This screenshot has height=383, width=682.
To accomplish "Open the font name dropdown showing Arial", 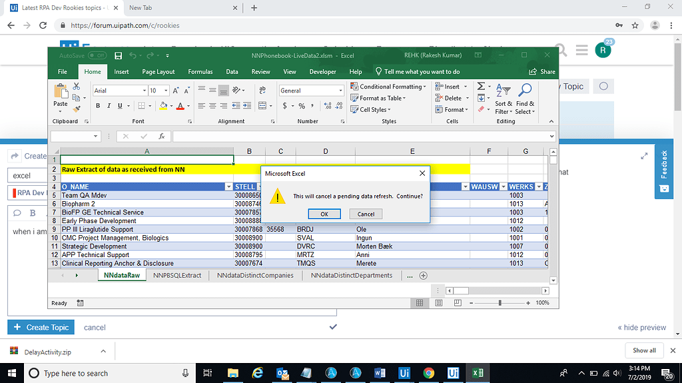I will click(144, 91).
